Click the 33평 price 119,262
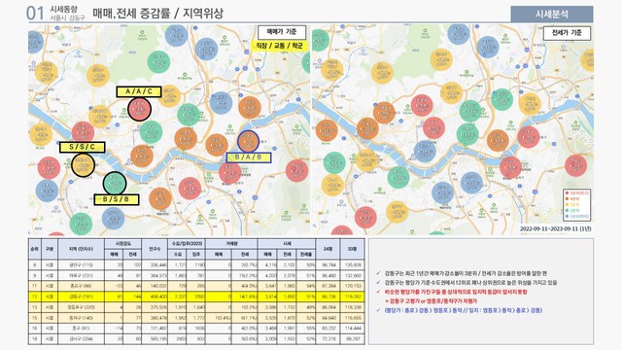Viewport: 622px width, 350px height. [353, 297]
